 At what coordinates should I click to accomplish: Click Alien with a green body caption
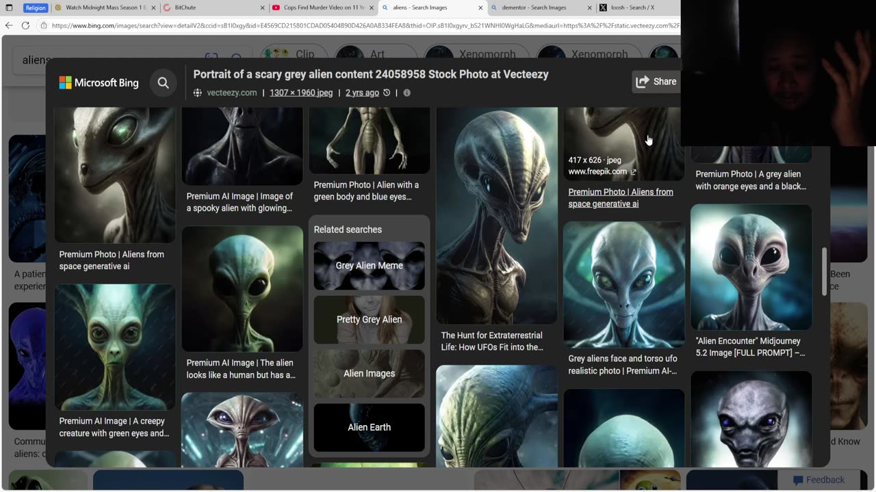coord(366,191)
